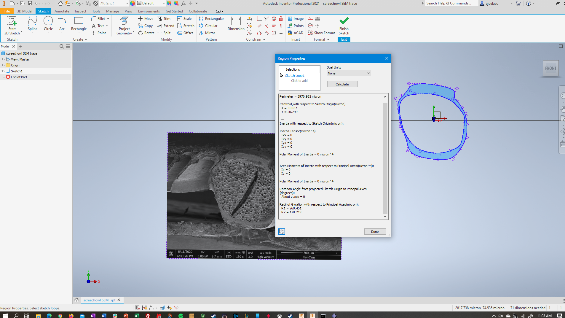Expand the Constrain panel dropdown

[x=256, y=39]
